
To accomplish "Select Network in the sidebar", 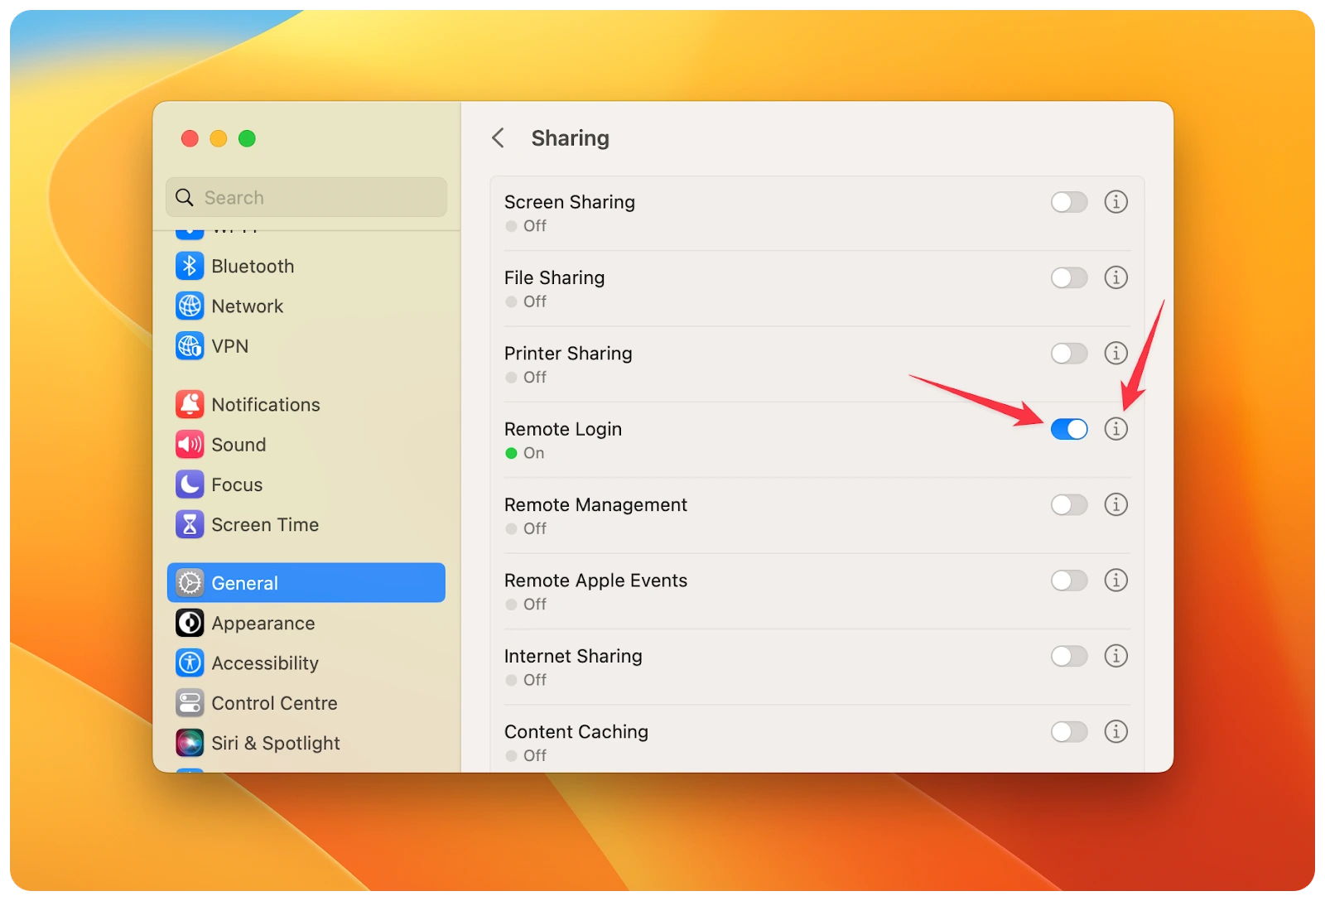I will tap(306, 306).
